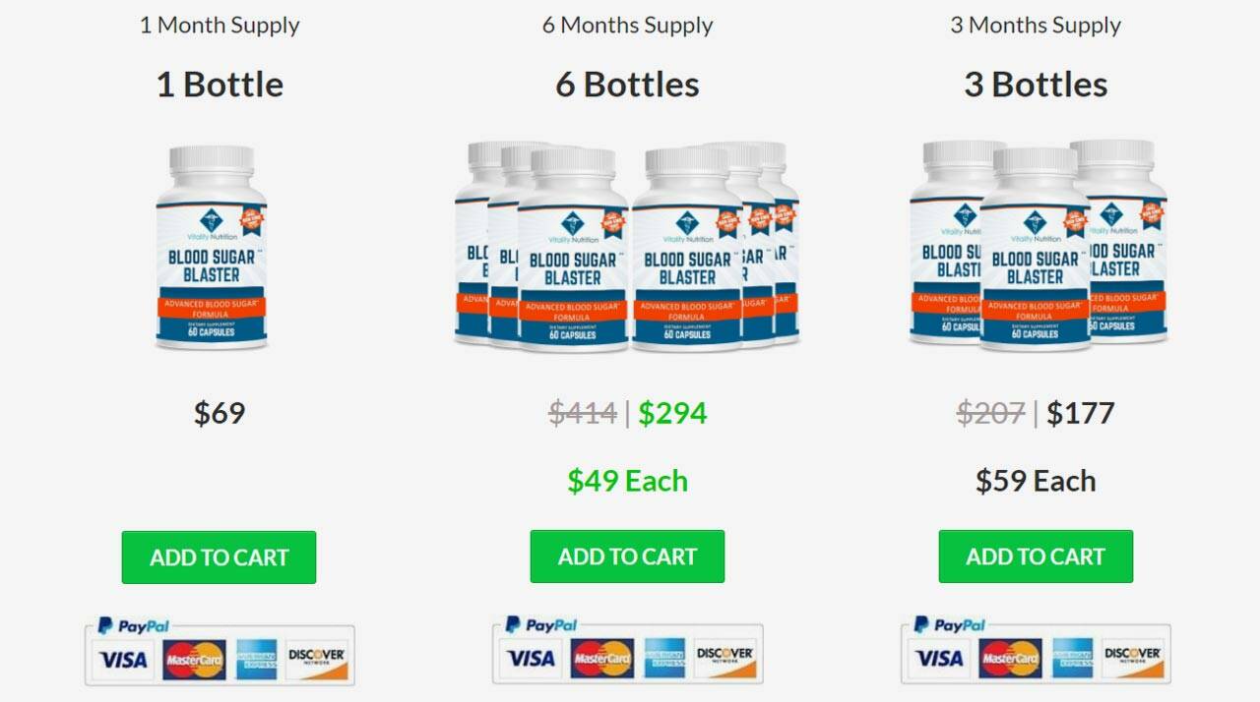Click the MasterCard icon under 6 Bottles
Viewport: 1260px width, 702px height.
[602, 658]
